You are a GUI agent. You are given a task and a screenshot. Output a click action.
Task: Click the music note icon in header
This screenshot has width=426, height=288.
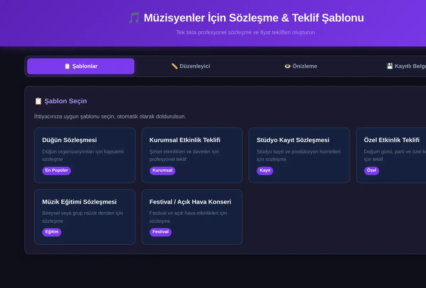tap(134, 18)
